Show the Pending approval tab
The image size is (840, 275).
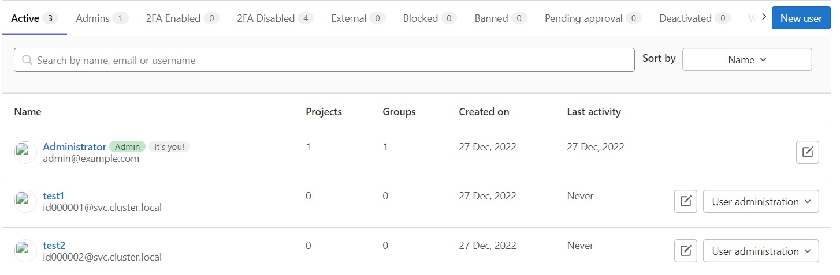tap(593, 18)
